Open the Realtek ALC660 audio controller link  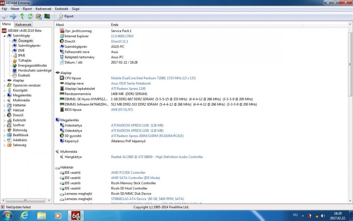(x=157, y=157)
